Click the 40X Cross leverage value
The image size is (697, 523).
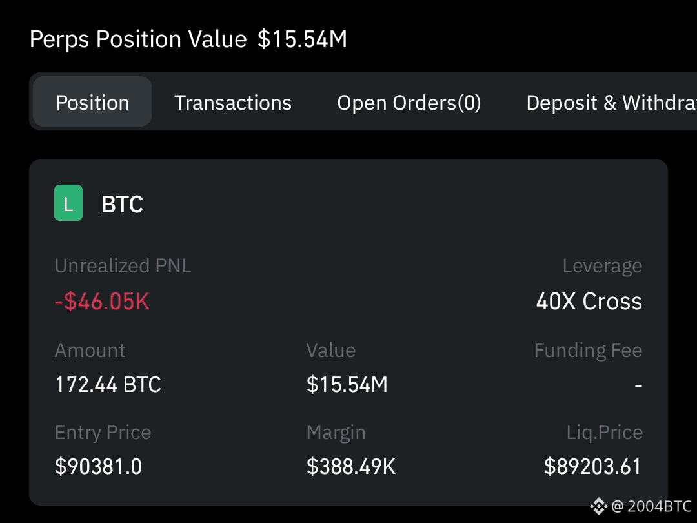click(589, 301)
